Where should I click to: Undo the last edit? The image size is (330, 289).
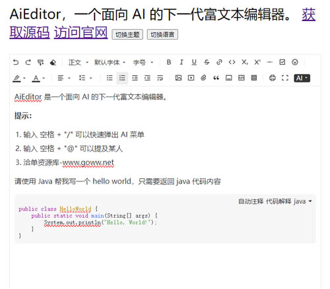[16, 63]
